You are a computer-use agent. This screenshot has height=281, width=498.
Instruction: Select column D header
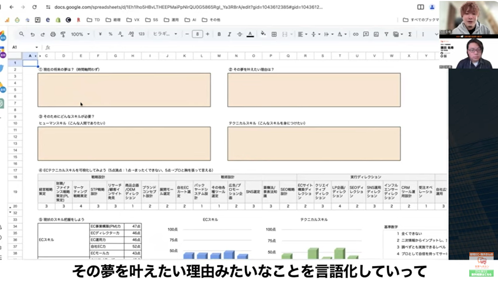click(x=63, y=56)
